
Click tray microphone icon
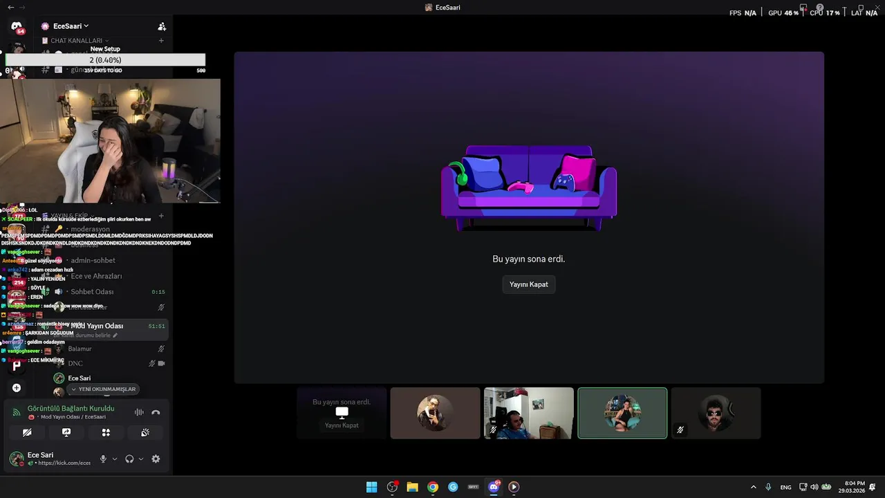coord(768,487)
